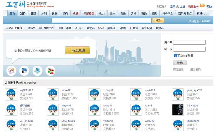Click the 马上注册 register button
Image resolution: width=216 pixels, height=133 pixels.
click(x=77, y=50)
